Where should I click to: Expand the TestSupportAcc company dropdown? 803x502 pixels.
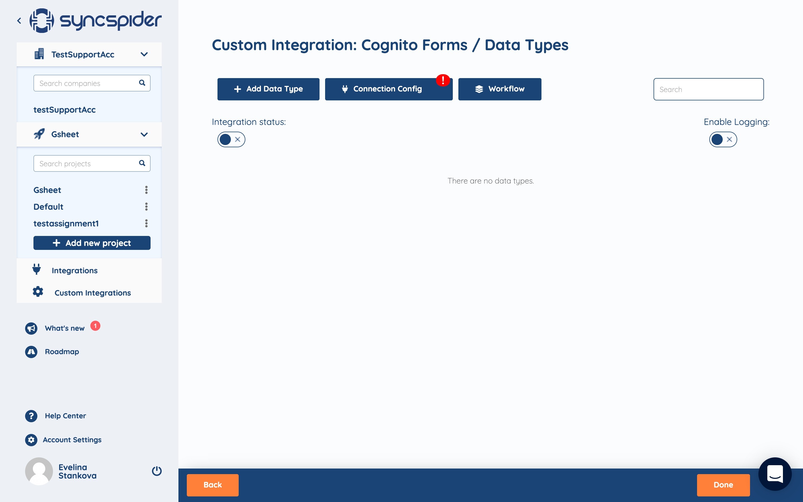tap(144, 54)
